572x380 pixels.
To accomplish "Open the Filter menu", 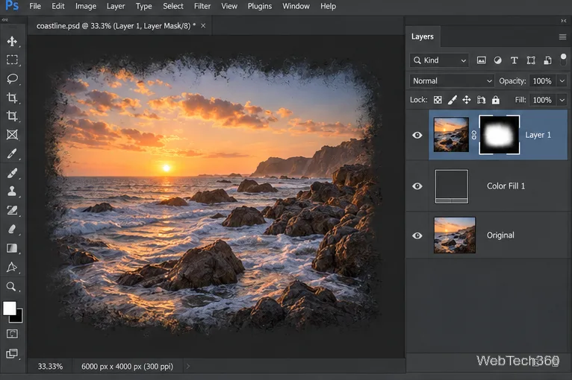I will pos(202,6).
